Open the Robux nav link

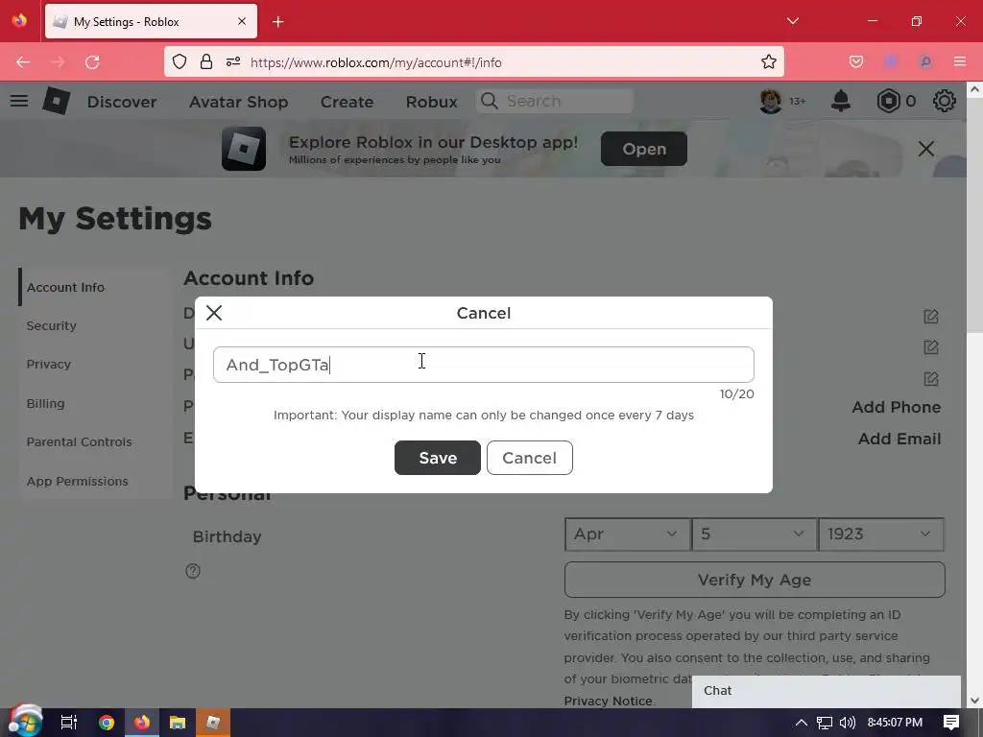tap(431, 102)
